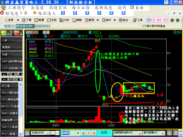Open the 策略 strategy toolbar button
This screenshot has width=183, height=137.
click(77, 20)
